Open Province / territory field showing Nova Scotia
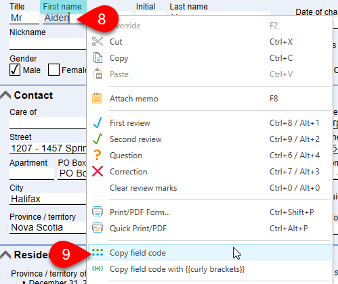 pyautogui.click(x=47, y=227)
